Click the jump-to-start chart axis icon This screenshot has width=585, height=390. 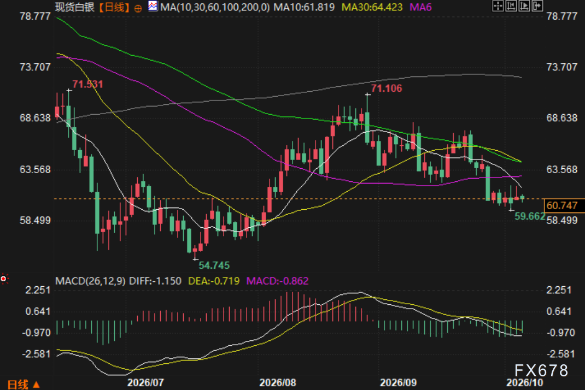pyautogui.click(x=511, y=5)
